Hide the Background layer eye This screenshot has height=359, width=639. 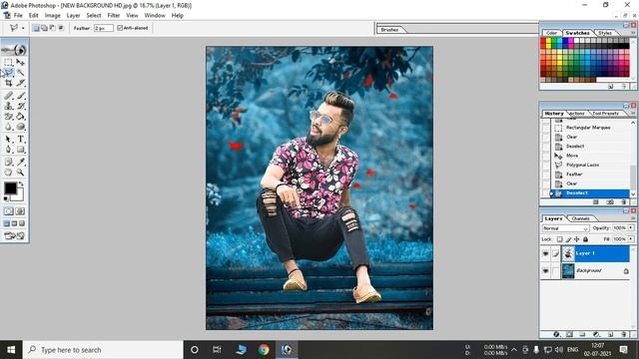tap(546, 271)
